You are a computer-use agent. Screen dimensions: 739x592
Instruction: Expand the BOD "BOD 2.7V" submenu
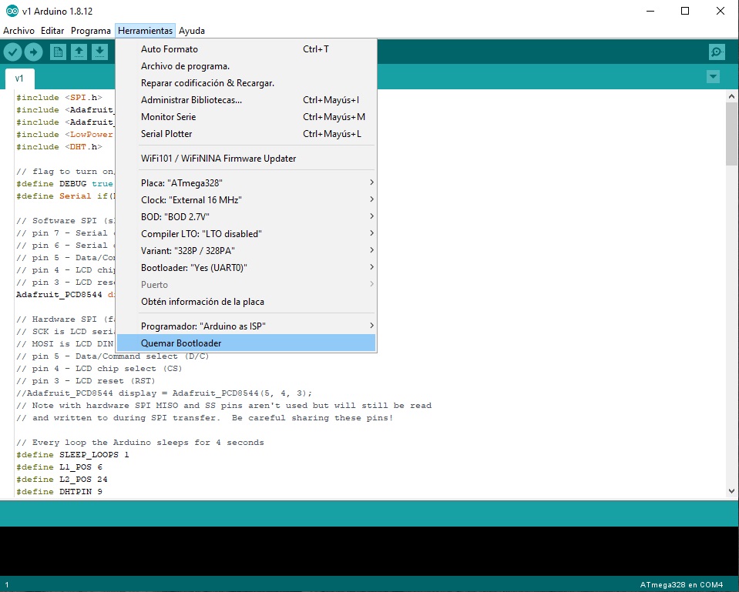click(x=246, y=216)
